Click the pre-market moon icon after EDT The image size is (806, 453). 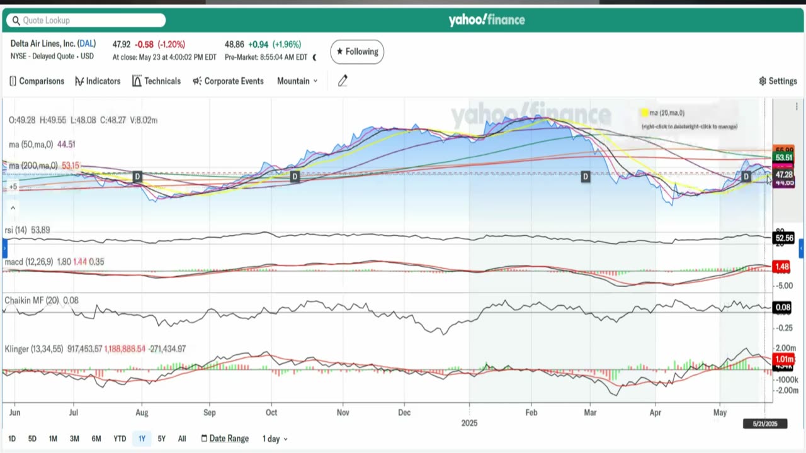(314, 57)
